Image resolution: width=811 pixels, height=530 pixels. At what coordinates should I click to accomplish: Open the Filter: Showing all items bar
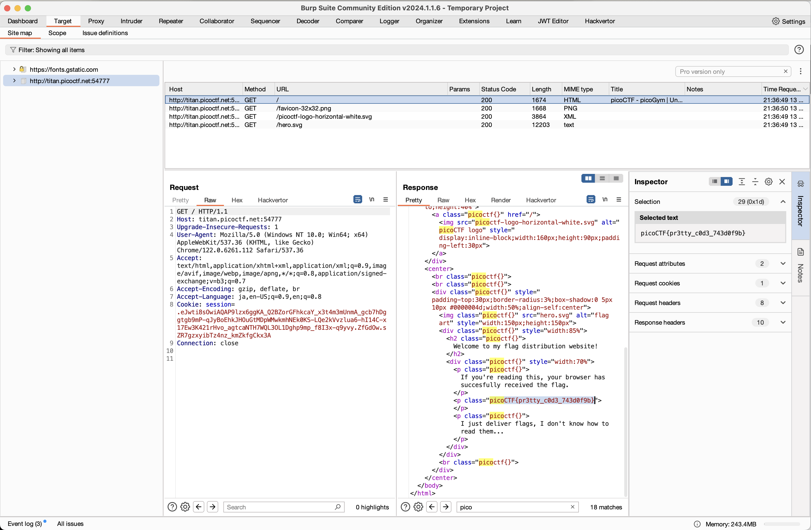click(x=51, y=50)
